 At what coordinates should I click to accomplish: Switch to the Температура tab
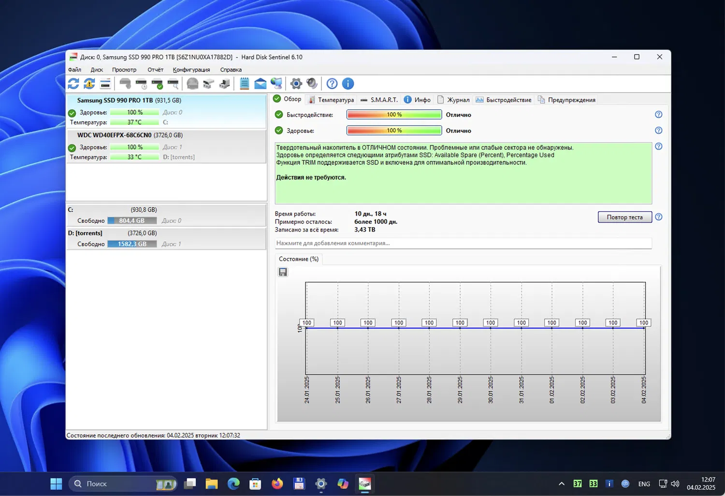335,100
